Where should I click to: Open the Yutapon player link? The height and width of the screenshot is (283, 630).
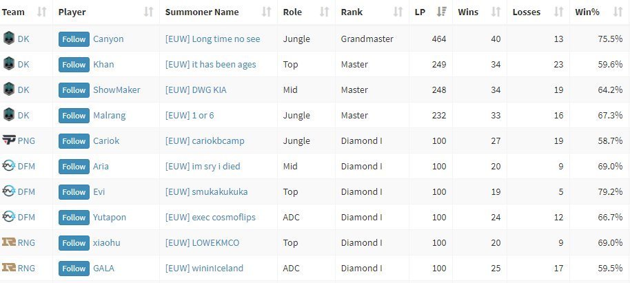pos(110,217)
